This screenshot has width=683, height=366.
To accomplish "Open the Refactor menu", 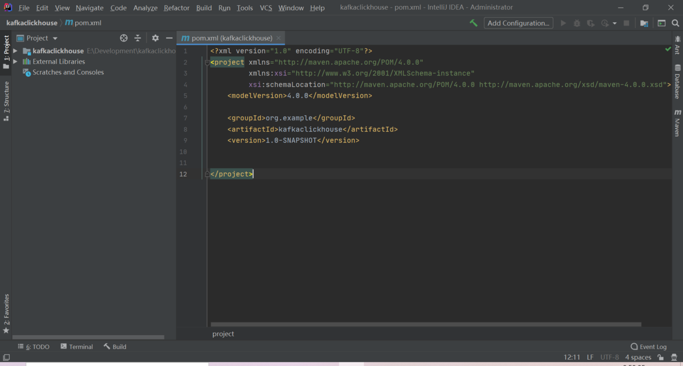I will click(x=176, y=8).
